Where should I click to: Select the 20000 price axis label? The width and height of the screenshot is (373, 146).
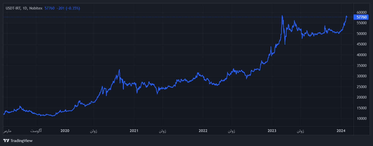[362, 97]
